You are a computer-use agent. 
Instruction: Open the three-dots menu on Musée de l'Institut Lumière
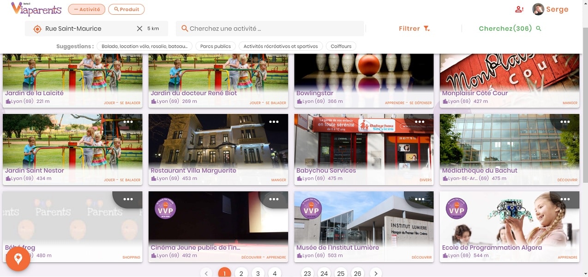[x=420, y=199]
